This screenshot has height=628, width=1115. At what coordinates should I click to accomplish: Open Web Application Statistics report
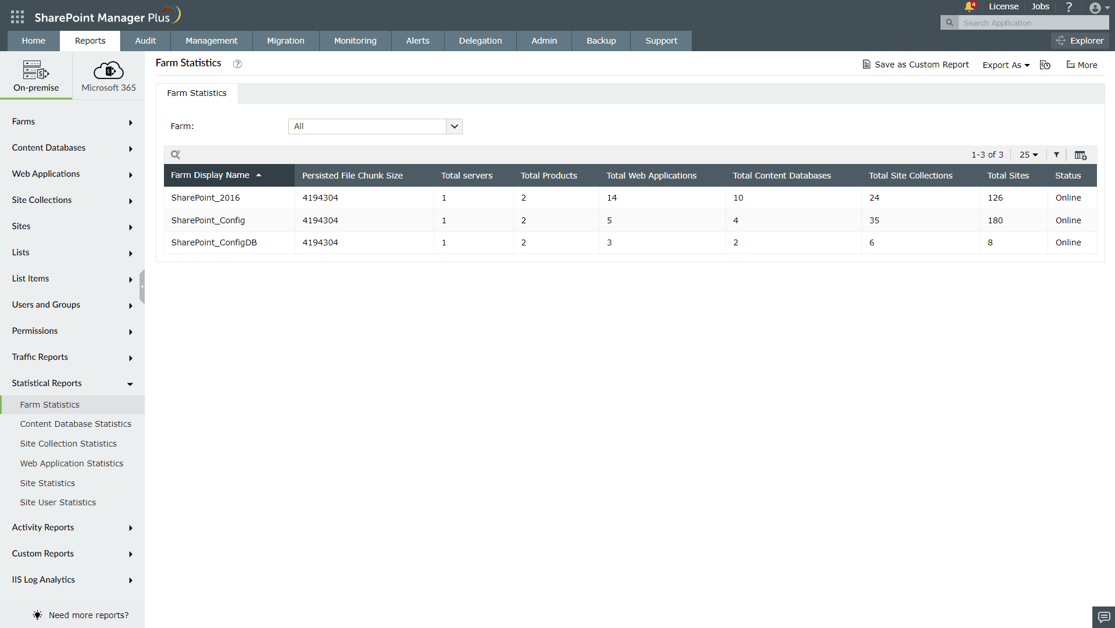[x=72, y=463]
